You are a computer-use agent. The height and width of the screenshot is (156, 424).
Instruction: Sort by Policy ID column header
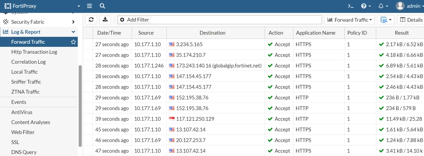[357, 33]
